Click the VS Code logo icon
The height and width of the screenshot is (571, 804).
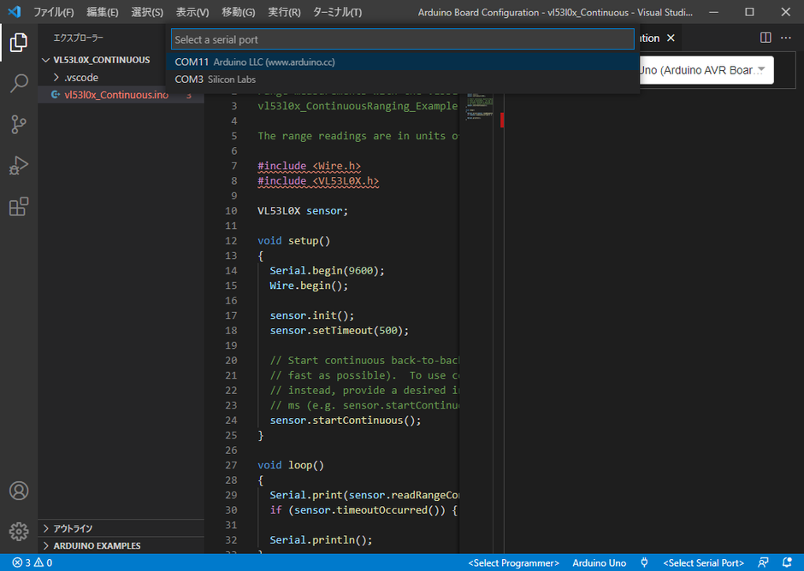click(x=15, y=11)
